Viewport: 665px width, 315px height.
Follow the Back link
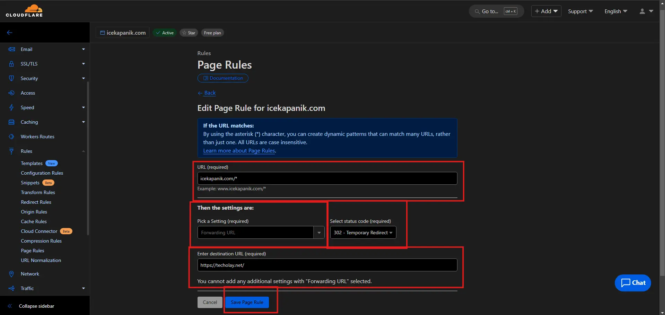(x=207, y=93)
